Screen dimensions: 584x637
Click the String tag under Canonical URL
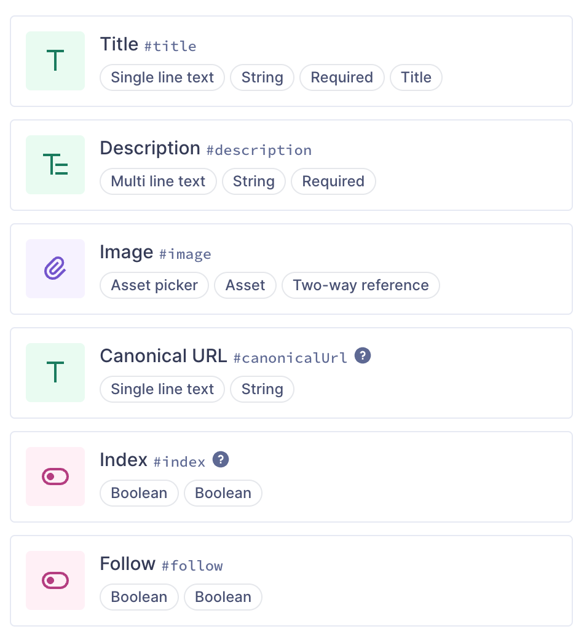[x=262, y=389]
